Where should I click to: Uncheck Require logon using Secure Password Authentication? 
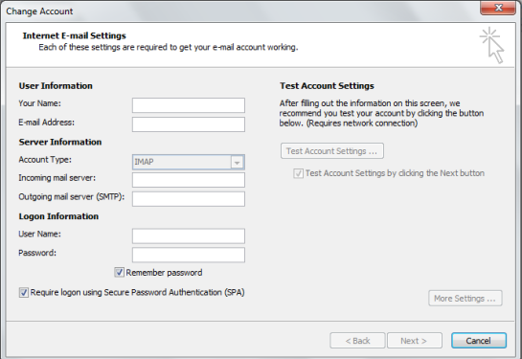coord(24,292)
